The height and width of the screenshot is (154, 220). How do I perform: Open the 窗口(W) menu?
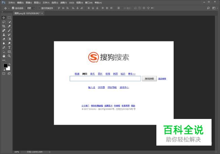click(x=89, y=3)
